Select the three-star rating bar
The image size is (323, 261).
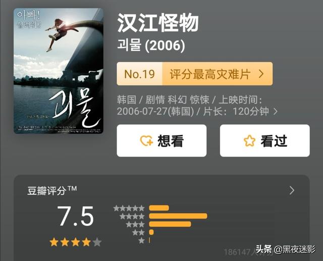[170, 224]
